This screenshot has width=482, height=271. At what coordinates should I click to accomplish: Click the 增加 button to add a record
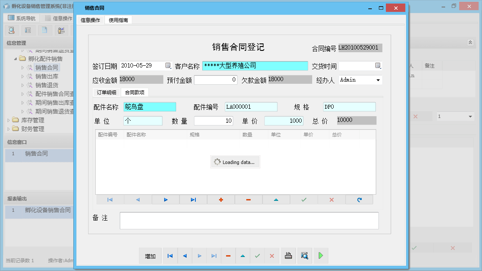click(x=150, y=256)
